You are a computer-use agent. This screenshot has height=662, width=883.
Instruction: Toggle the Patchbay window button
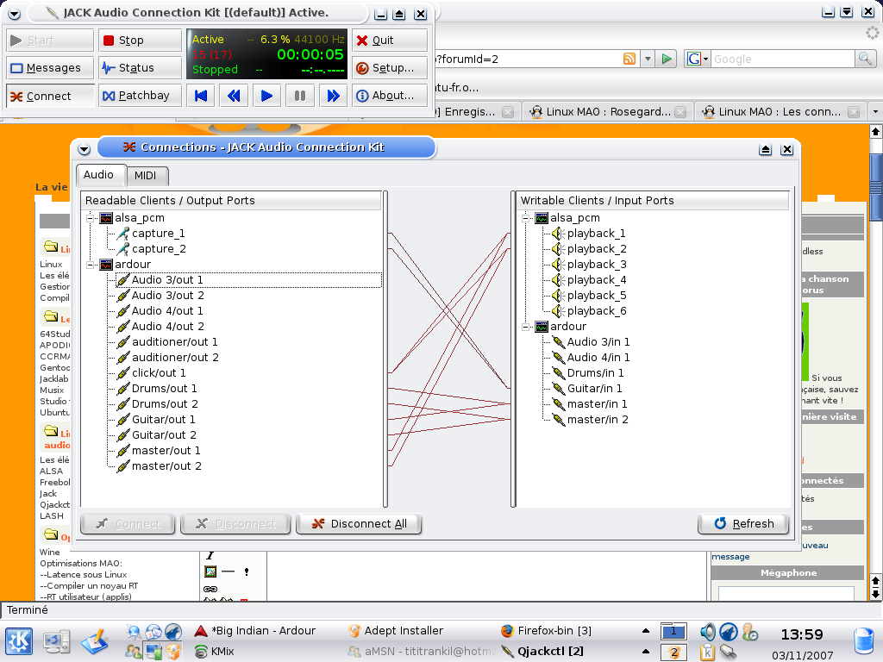click(140, 96)
